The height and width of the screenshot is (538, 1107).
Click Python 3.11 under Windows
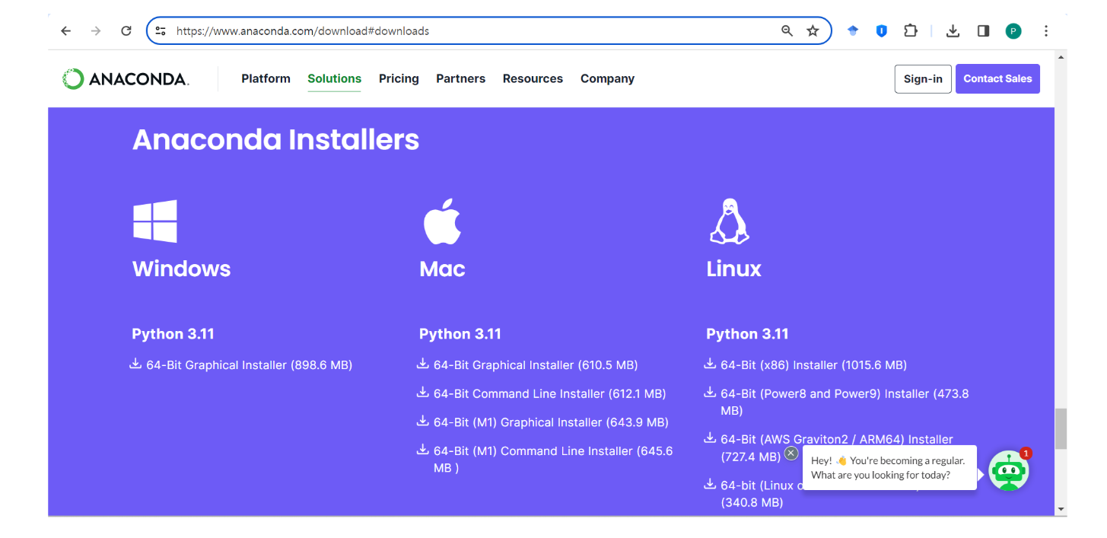[x=173, y=334]
